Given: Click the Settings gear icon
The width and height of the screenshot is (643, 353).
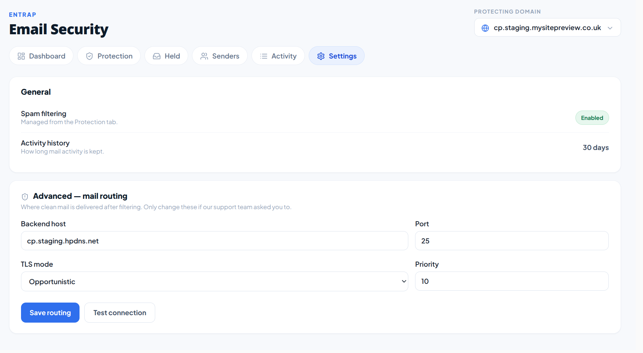Looking at the screenshot, I should pyautogui.click(x=321, y=56).
